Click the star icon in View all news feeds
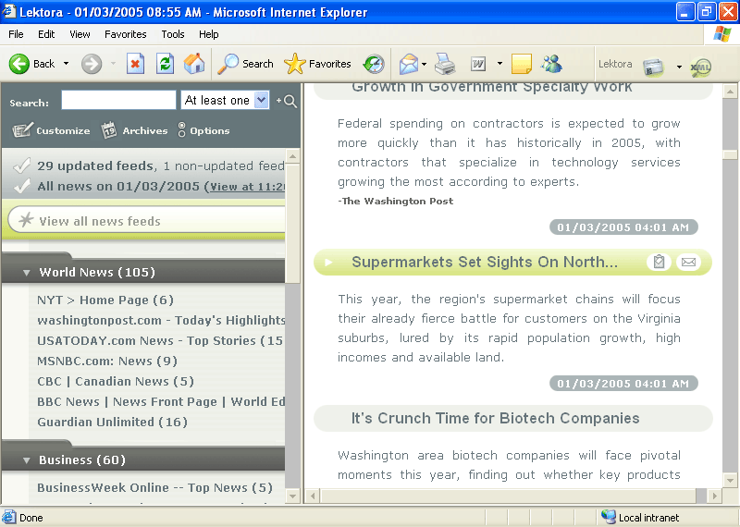Viewport: 740px width, 527px height. (26, 219)
